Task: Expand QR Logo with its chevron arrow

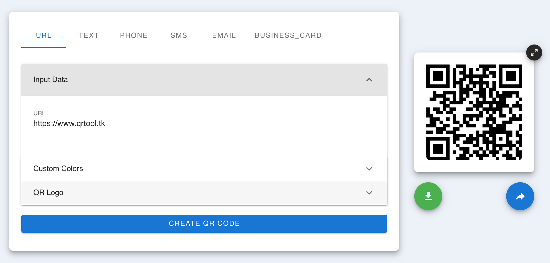Action: pyautogui.click(x=369, y=193)
